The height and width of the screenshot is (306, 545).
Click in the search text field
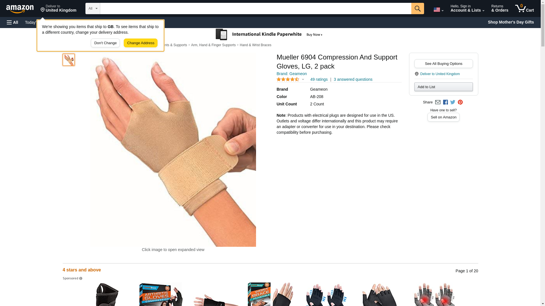[255, 8]
